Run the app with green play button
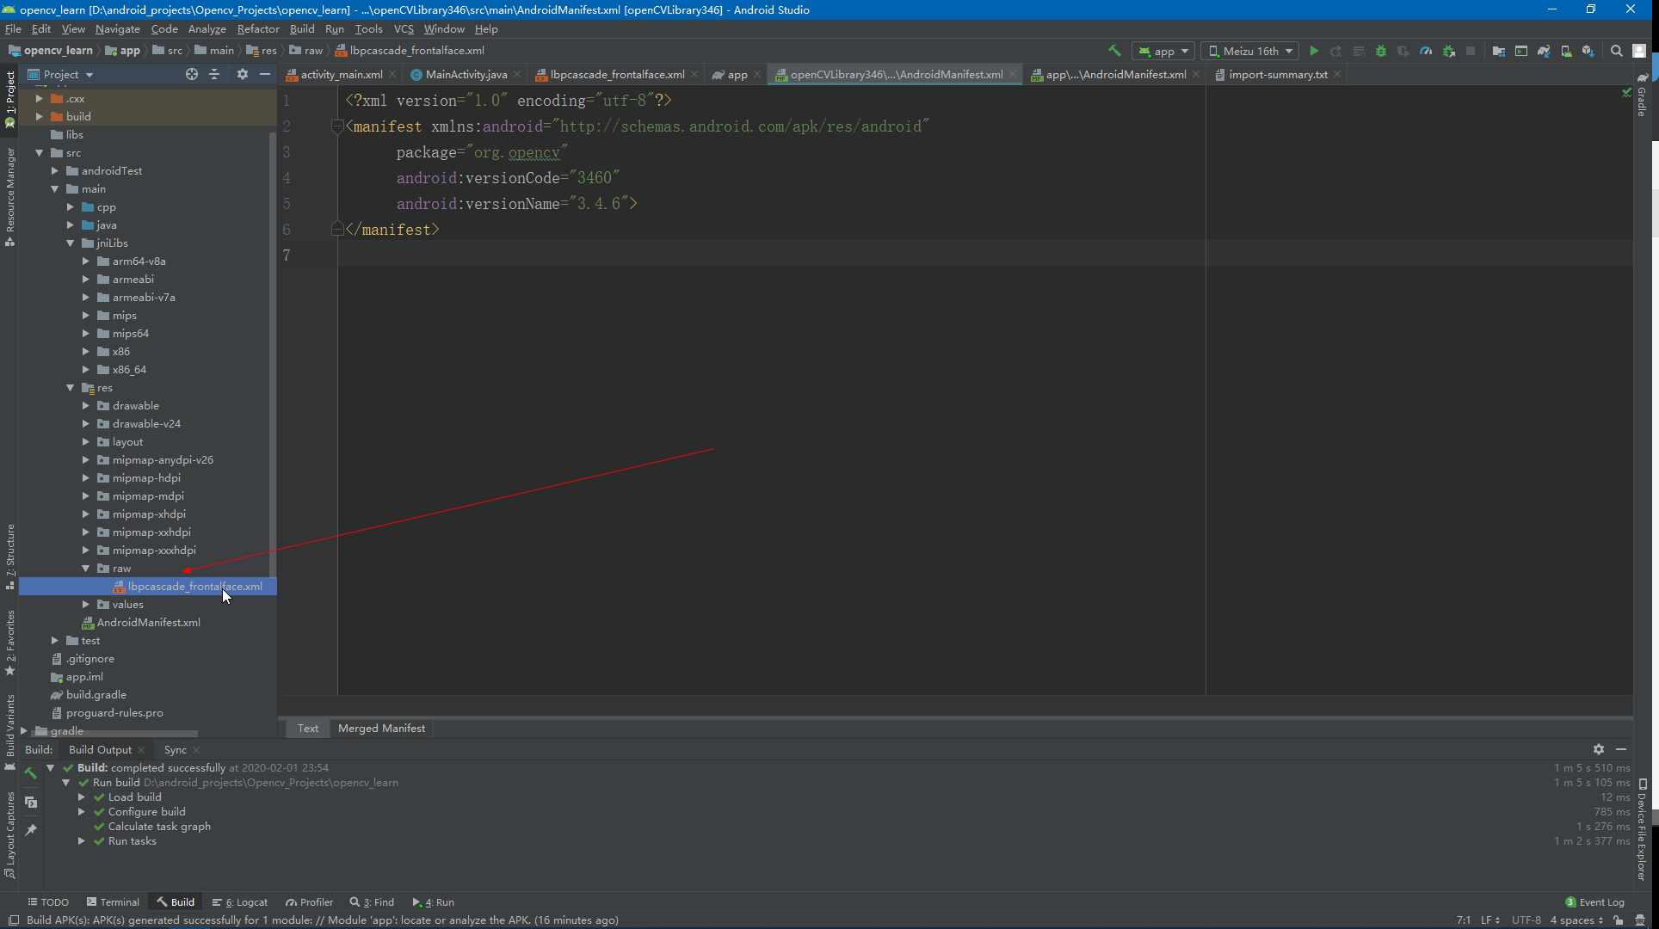This screenshot has height=929, width=1659. click(1314, 51)
